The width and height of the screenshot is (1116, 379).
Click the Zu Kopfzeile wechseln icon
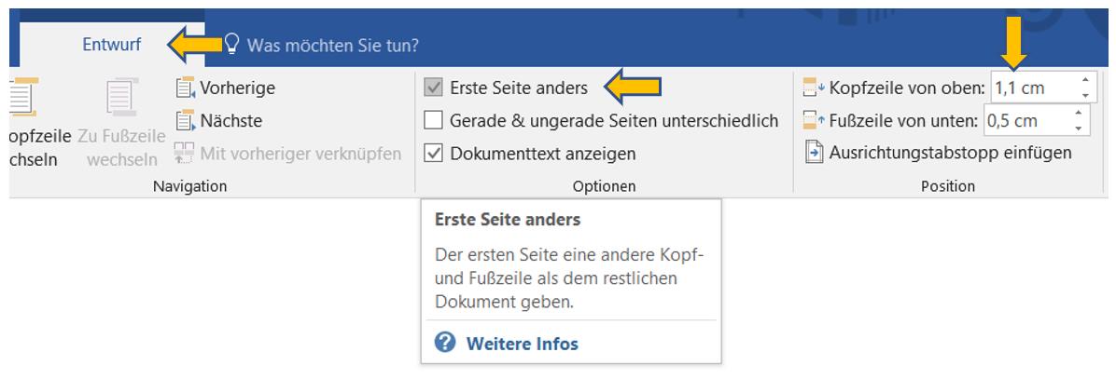[21, 99]
